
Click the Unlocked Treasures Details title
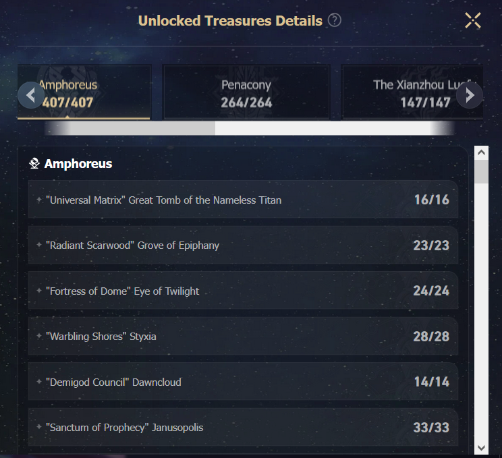click(230, 21)
